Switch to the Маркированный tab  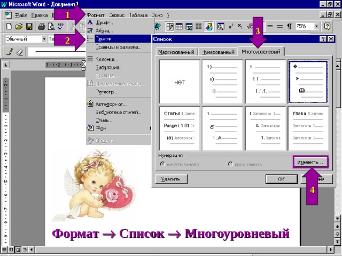[x=176, y=52]
